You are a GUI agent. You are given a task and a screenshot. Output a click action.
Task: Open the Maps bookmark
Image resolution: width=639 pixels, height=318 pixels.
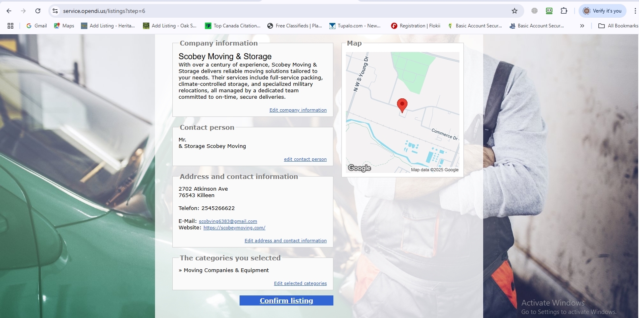click(64, 26)
